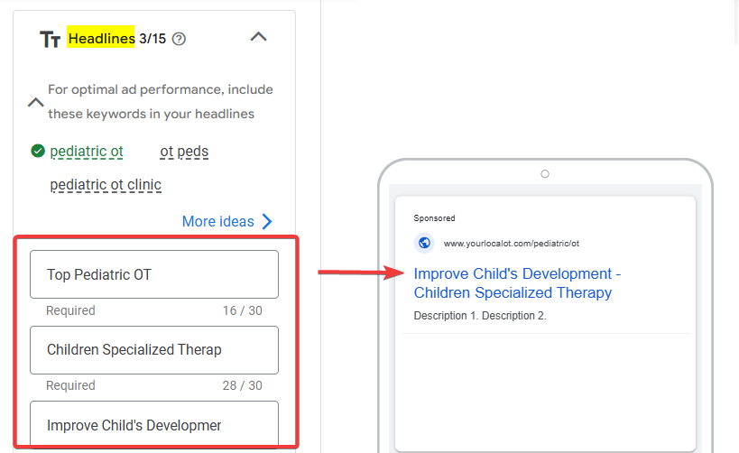
Task: Click the www.yourlocalot.com display URL
Action: pos(511,244)
